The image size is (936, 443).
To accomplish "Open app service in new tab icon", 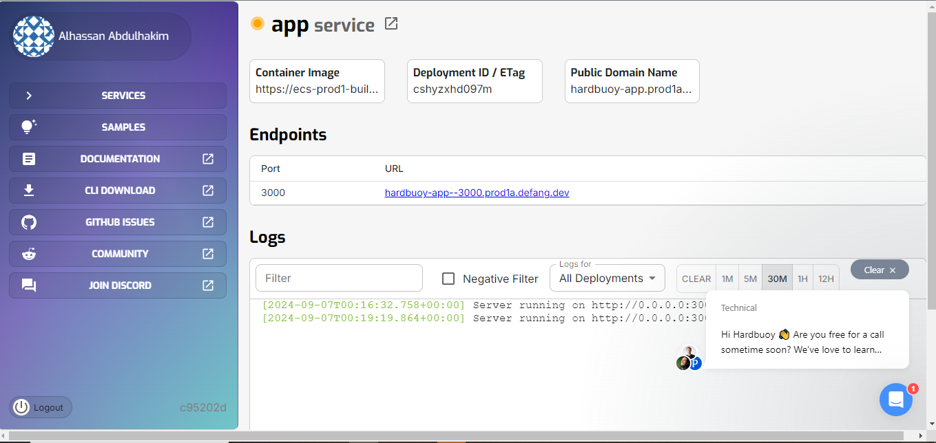I will coord(391,24).
